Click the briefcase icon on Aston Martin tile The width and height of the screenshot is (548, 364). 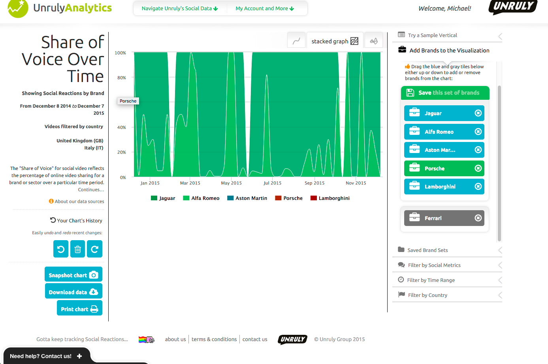(x=414, y=149)
